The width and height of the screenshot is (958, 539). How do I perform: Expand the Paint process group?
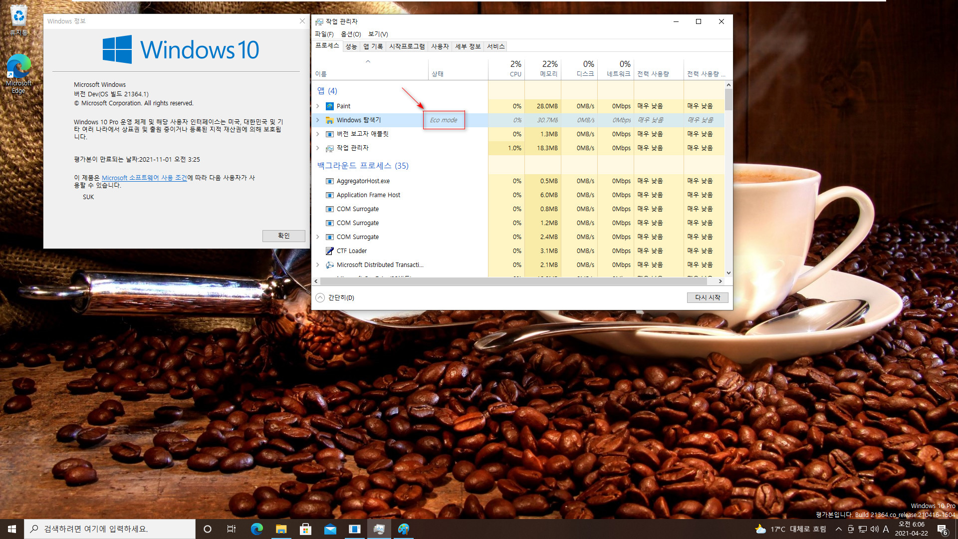(318, 106)
